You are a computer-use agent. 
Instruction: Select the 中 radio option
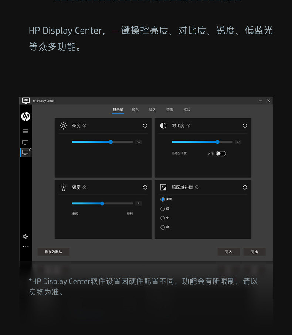163,218
